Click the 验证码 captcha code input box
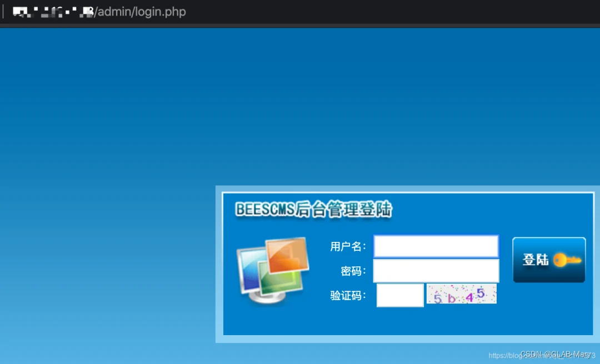This screenshot has width=600, height=364. tap(400, 295)
